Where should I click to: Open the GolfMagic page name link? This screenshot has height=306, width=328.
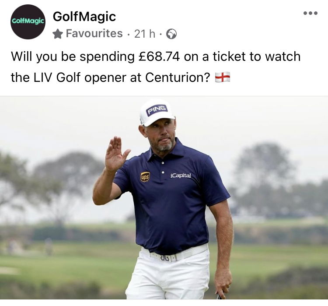click(84, 17)
